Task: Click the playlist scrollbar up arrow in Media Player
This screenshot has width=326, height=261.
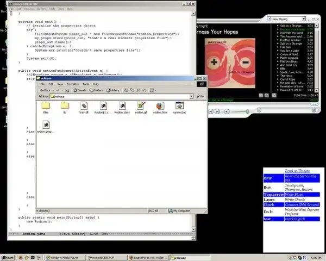Action: 316,26
